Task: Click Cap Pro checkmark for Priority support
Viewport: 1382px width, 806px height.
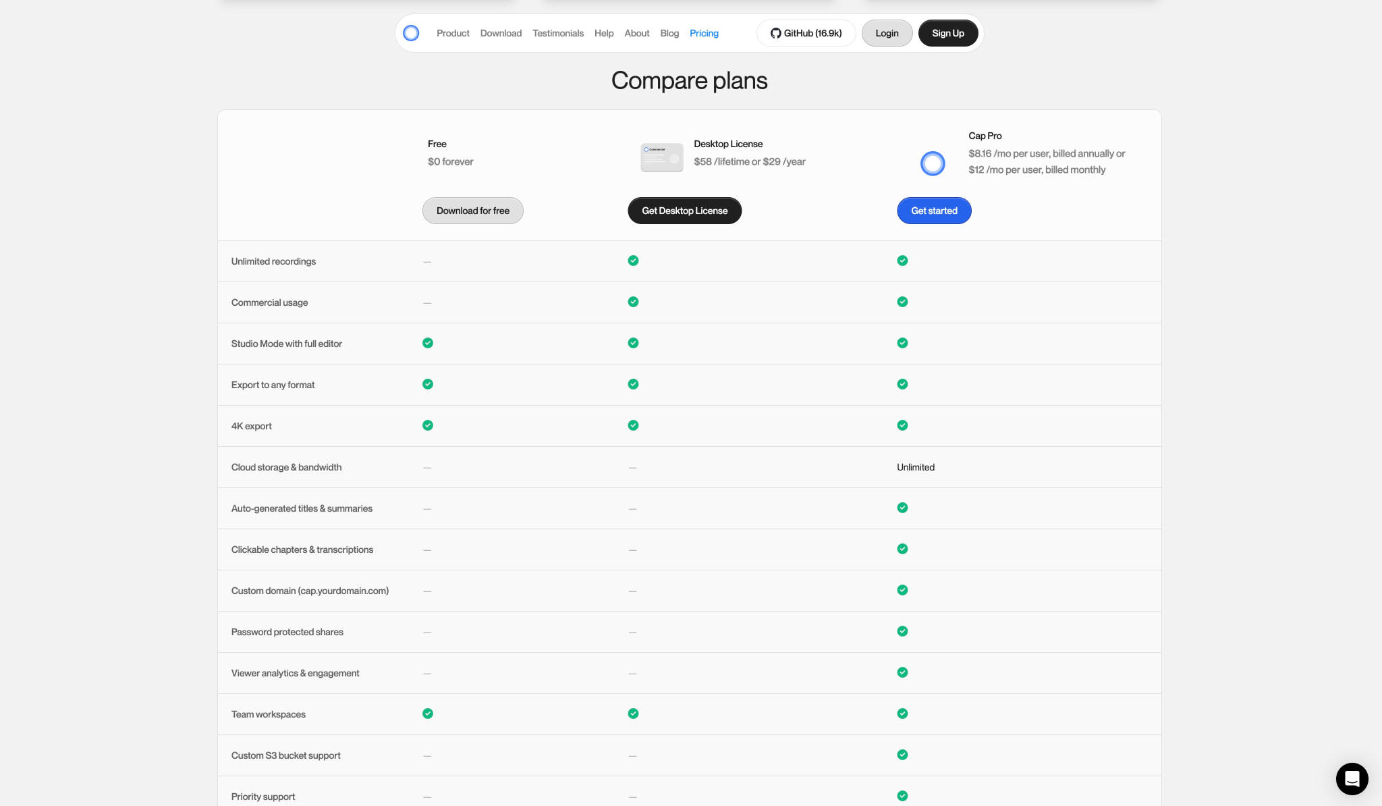Action: [902, 796]
